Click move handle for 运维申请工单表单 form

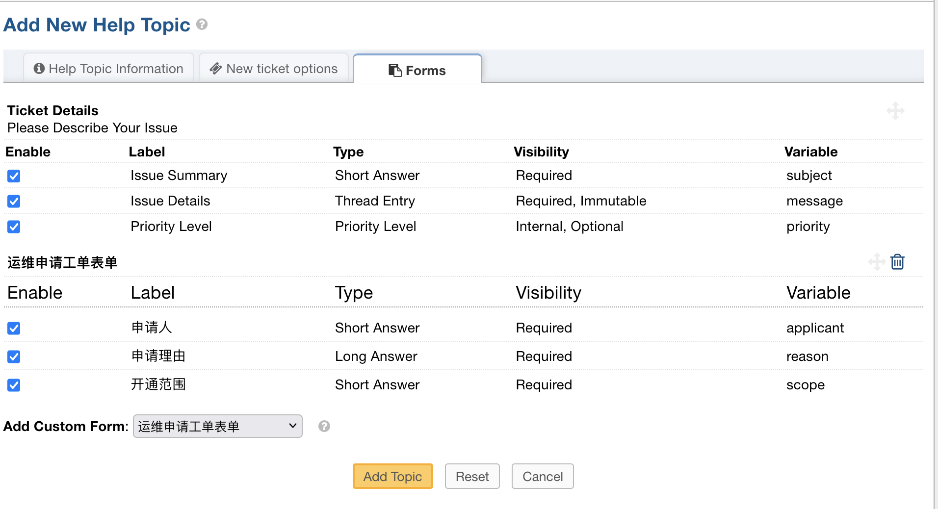click(x=876, y=262)
